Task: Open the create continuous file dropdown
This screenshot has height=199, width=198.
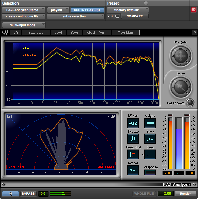Action: [23, 16]
